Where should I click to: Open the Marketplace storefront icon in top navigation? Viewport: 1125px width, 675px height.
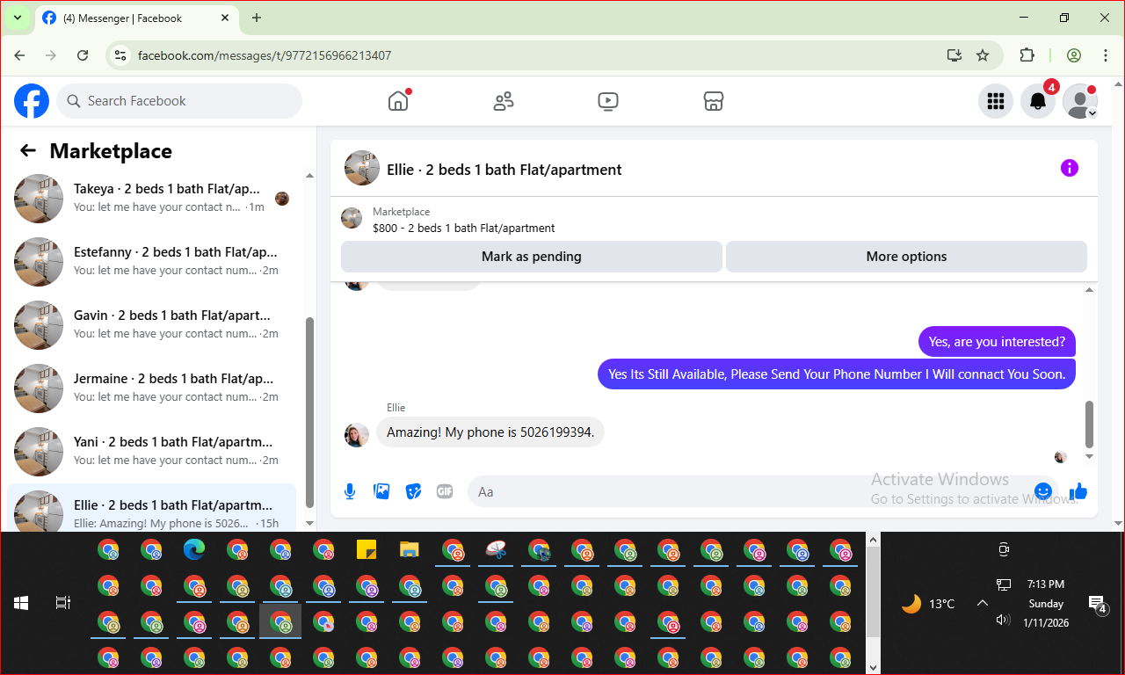pos(714,101)
